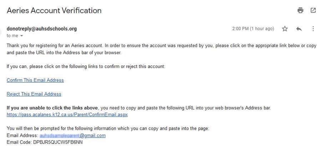Click the 'Email Address:' label

[22, 136]
